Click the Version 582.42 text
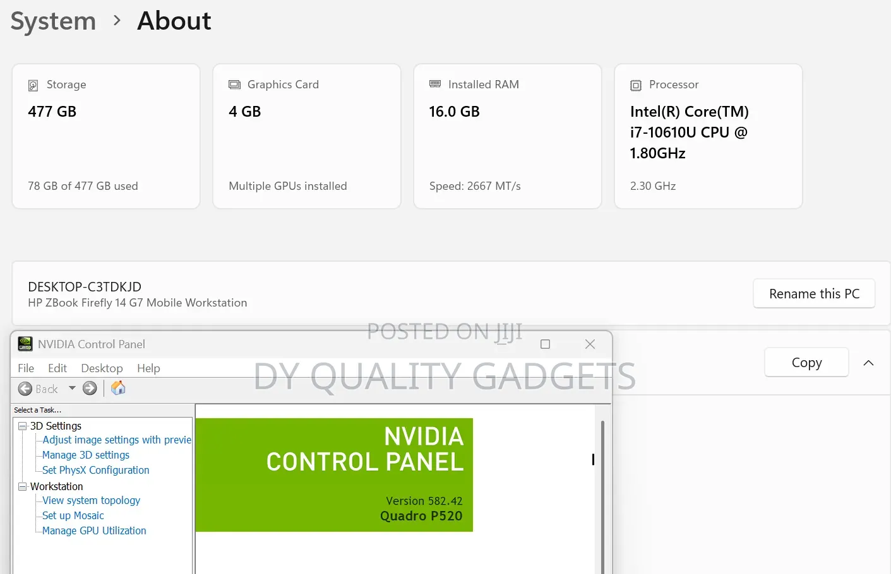Image resolution: width=891 pixels, height=574 pixels. pyautogui.click(x=424, y=501)
